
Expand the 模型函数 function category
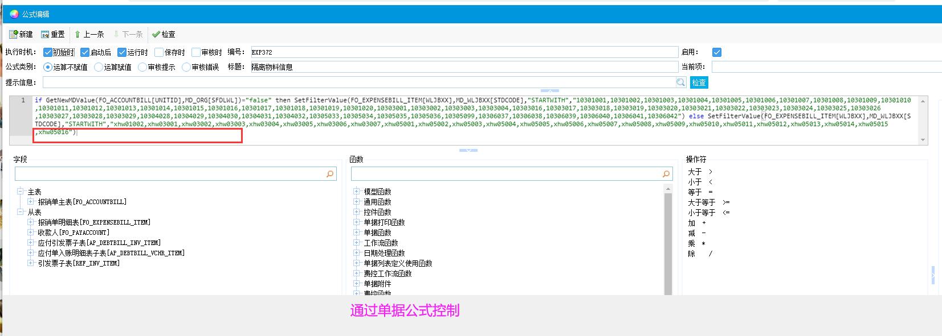pyautogui.click(x=357, y=192)
